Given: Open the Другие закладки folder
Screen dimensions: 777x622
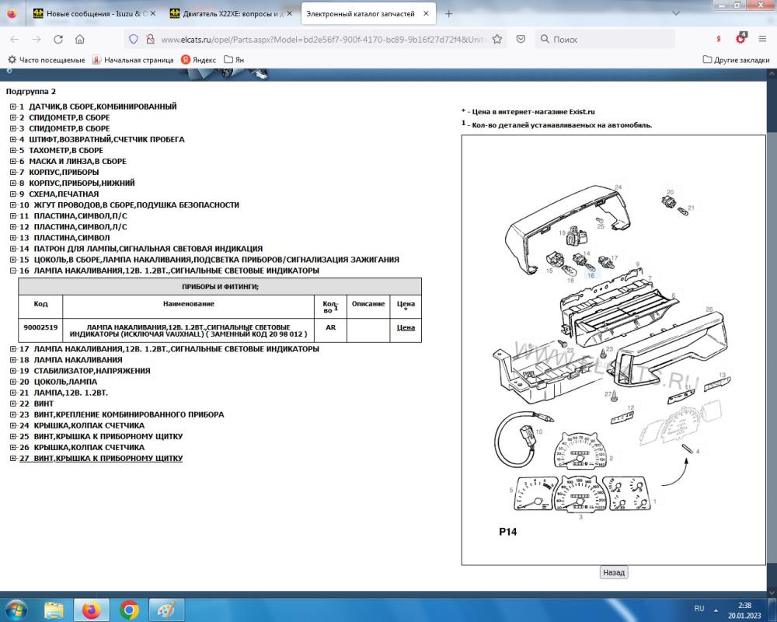Looking at the screenshot, I should click(x=736, y=60).
